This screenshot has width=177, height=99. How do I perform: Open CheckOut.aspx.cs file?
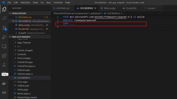click(30, 66)
